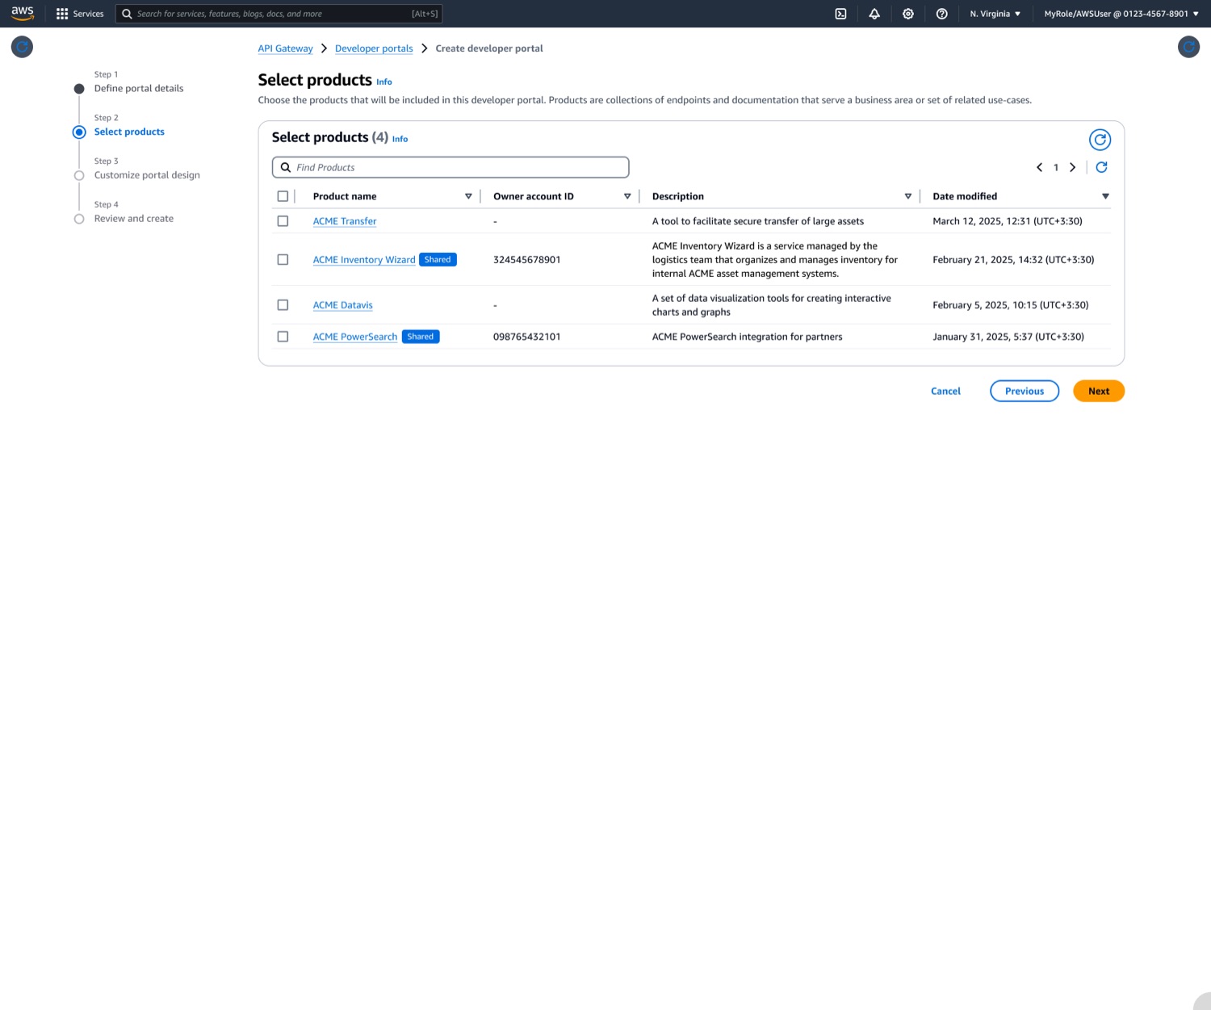Click the page number 1 in pagination
Screen dimensions: 1211x1010
[x=1055, y=168]
